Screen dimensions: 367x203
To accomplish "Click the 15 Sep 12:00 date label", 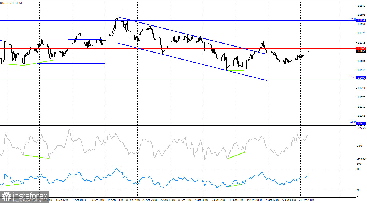I will tap(114, 200).
